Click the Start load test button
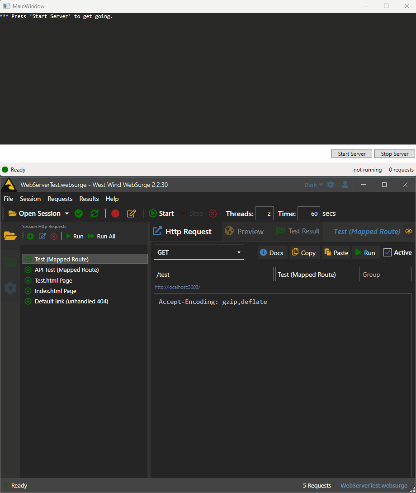This screenshot has height=493, width=416. 161,214
